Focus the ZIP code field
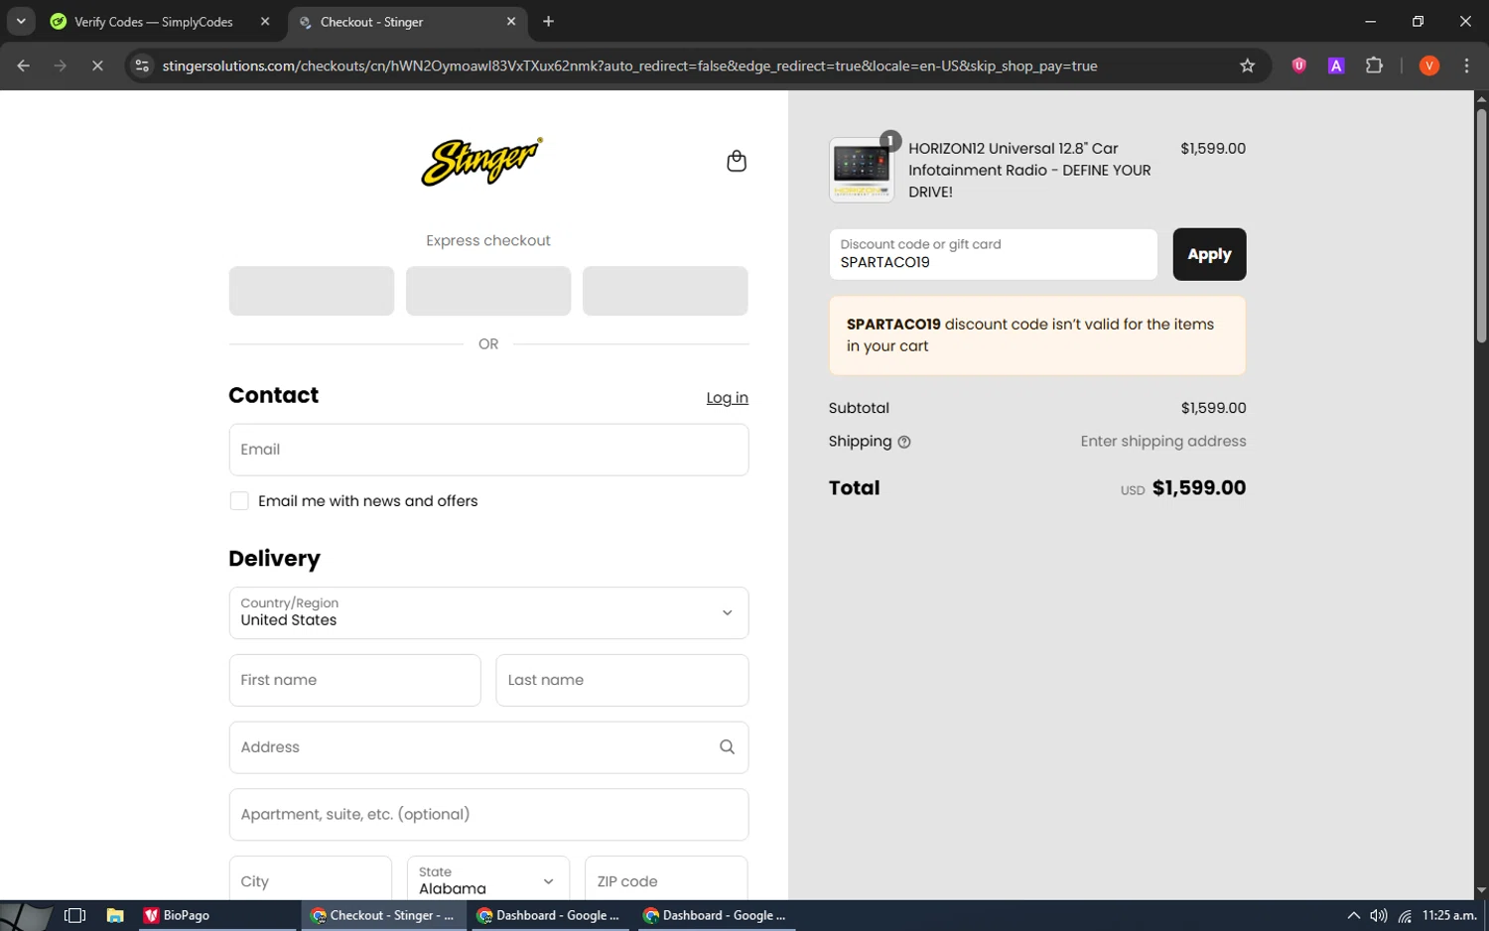Screen dimensions: 1489x931 [666, 880]
